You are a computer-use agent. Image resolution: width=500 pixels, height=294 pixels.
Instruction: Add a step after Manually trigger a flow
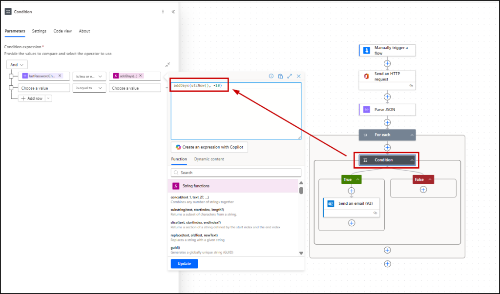click(x=387, y=63)
